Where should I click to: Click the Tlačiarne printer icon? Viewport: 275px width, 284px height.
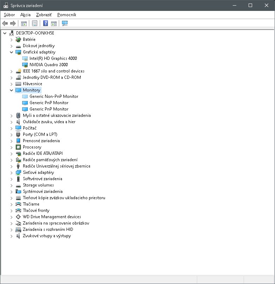tap(18, 204)
